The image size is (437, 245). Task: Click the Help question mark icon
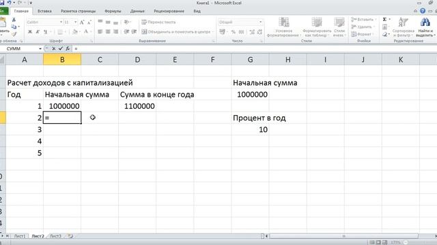(423, 11)
